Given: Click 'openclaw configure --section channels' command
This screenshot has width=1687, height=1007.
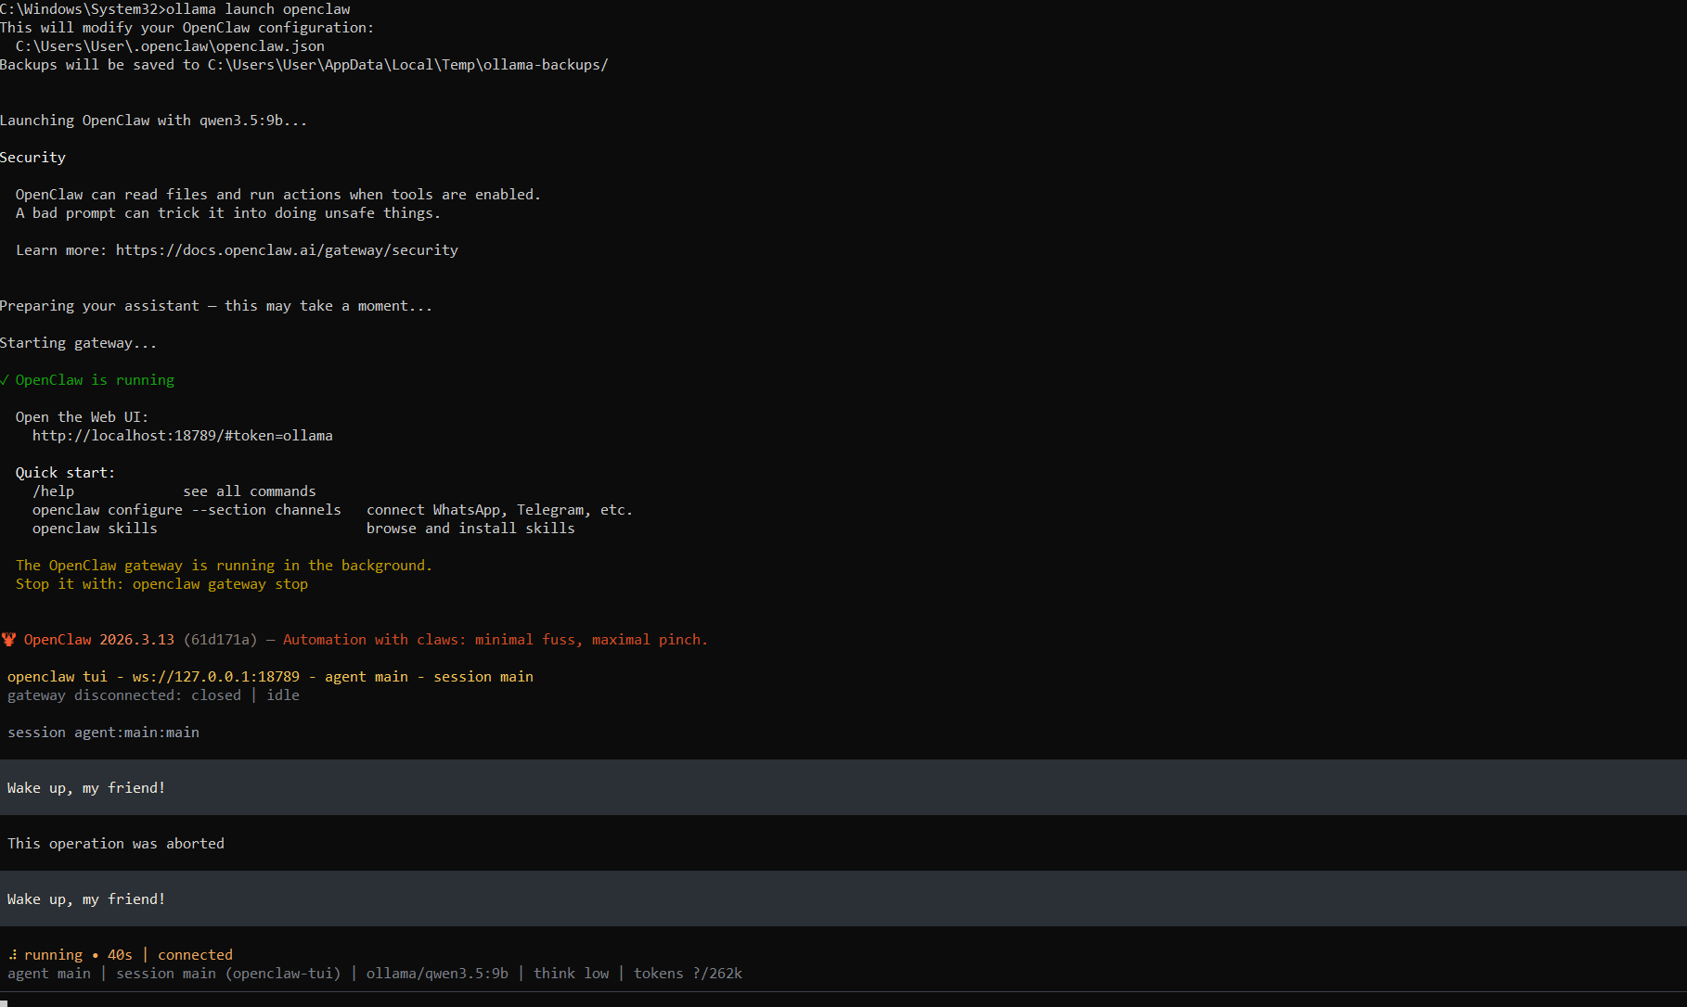Looking at the screenshot, I should [187, 510].
